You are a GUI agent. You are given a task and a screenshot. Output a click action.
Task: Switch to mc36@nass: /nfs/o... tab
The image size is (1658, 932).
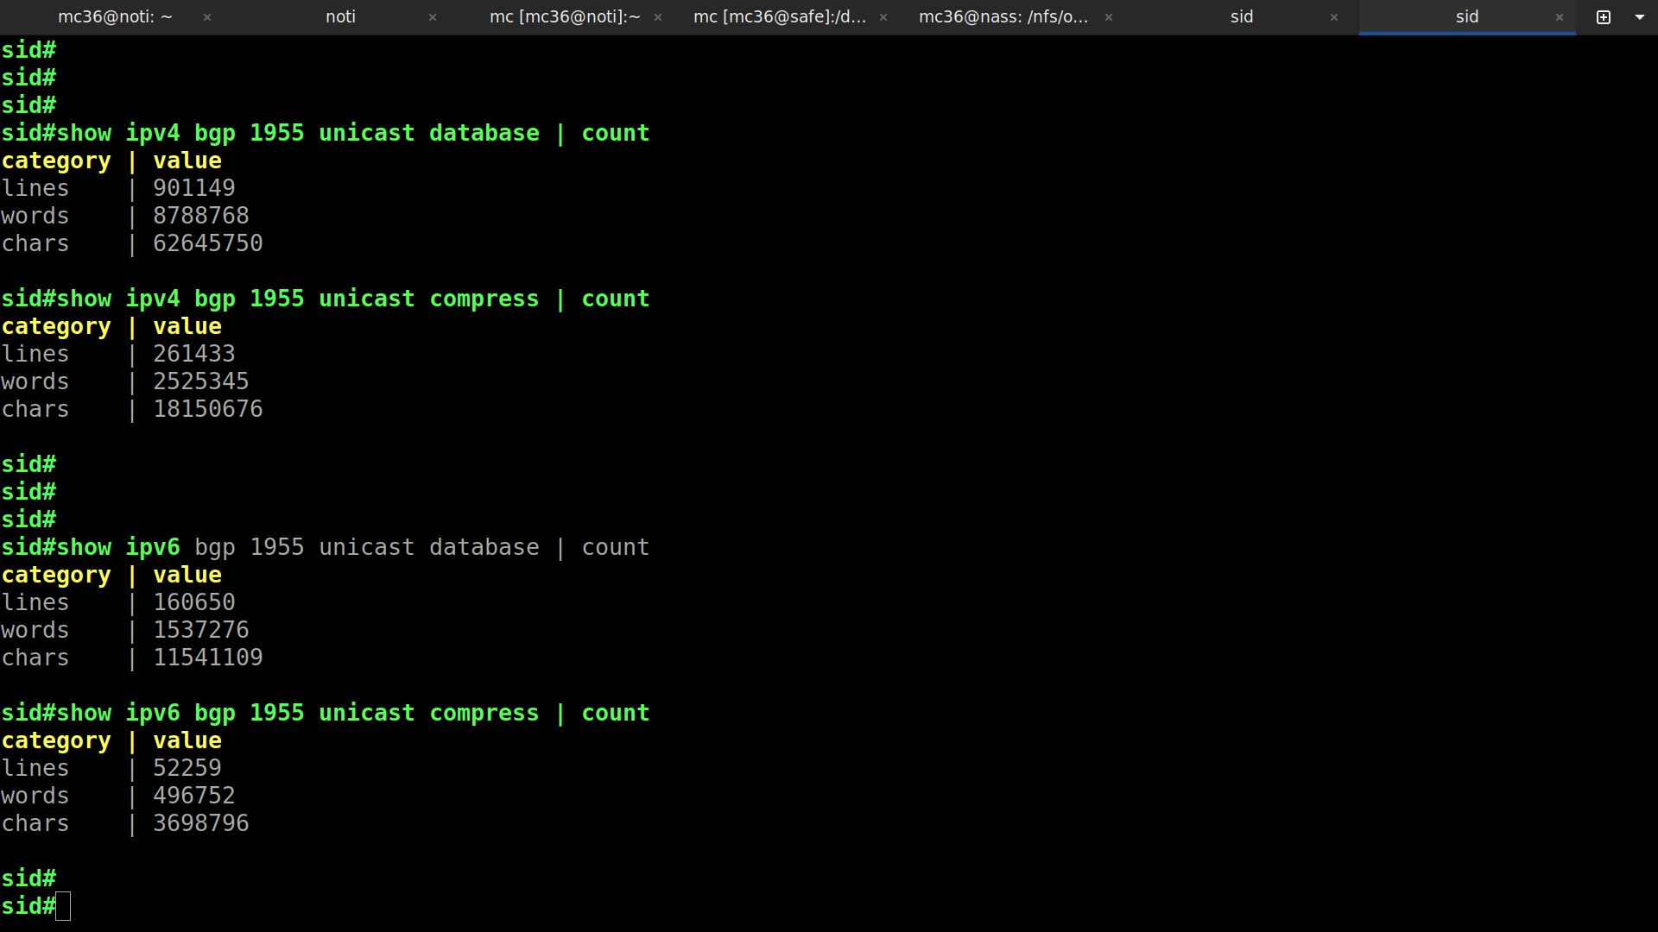(x=1003, y=17)
